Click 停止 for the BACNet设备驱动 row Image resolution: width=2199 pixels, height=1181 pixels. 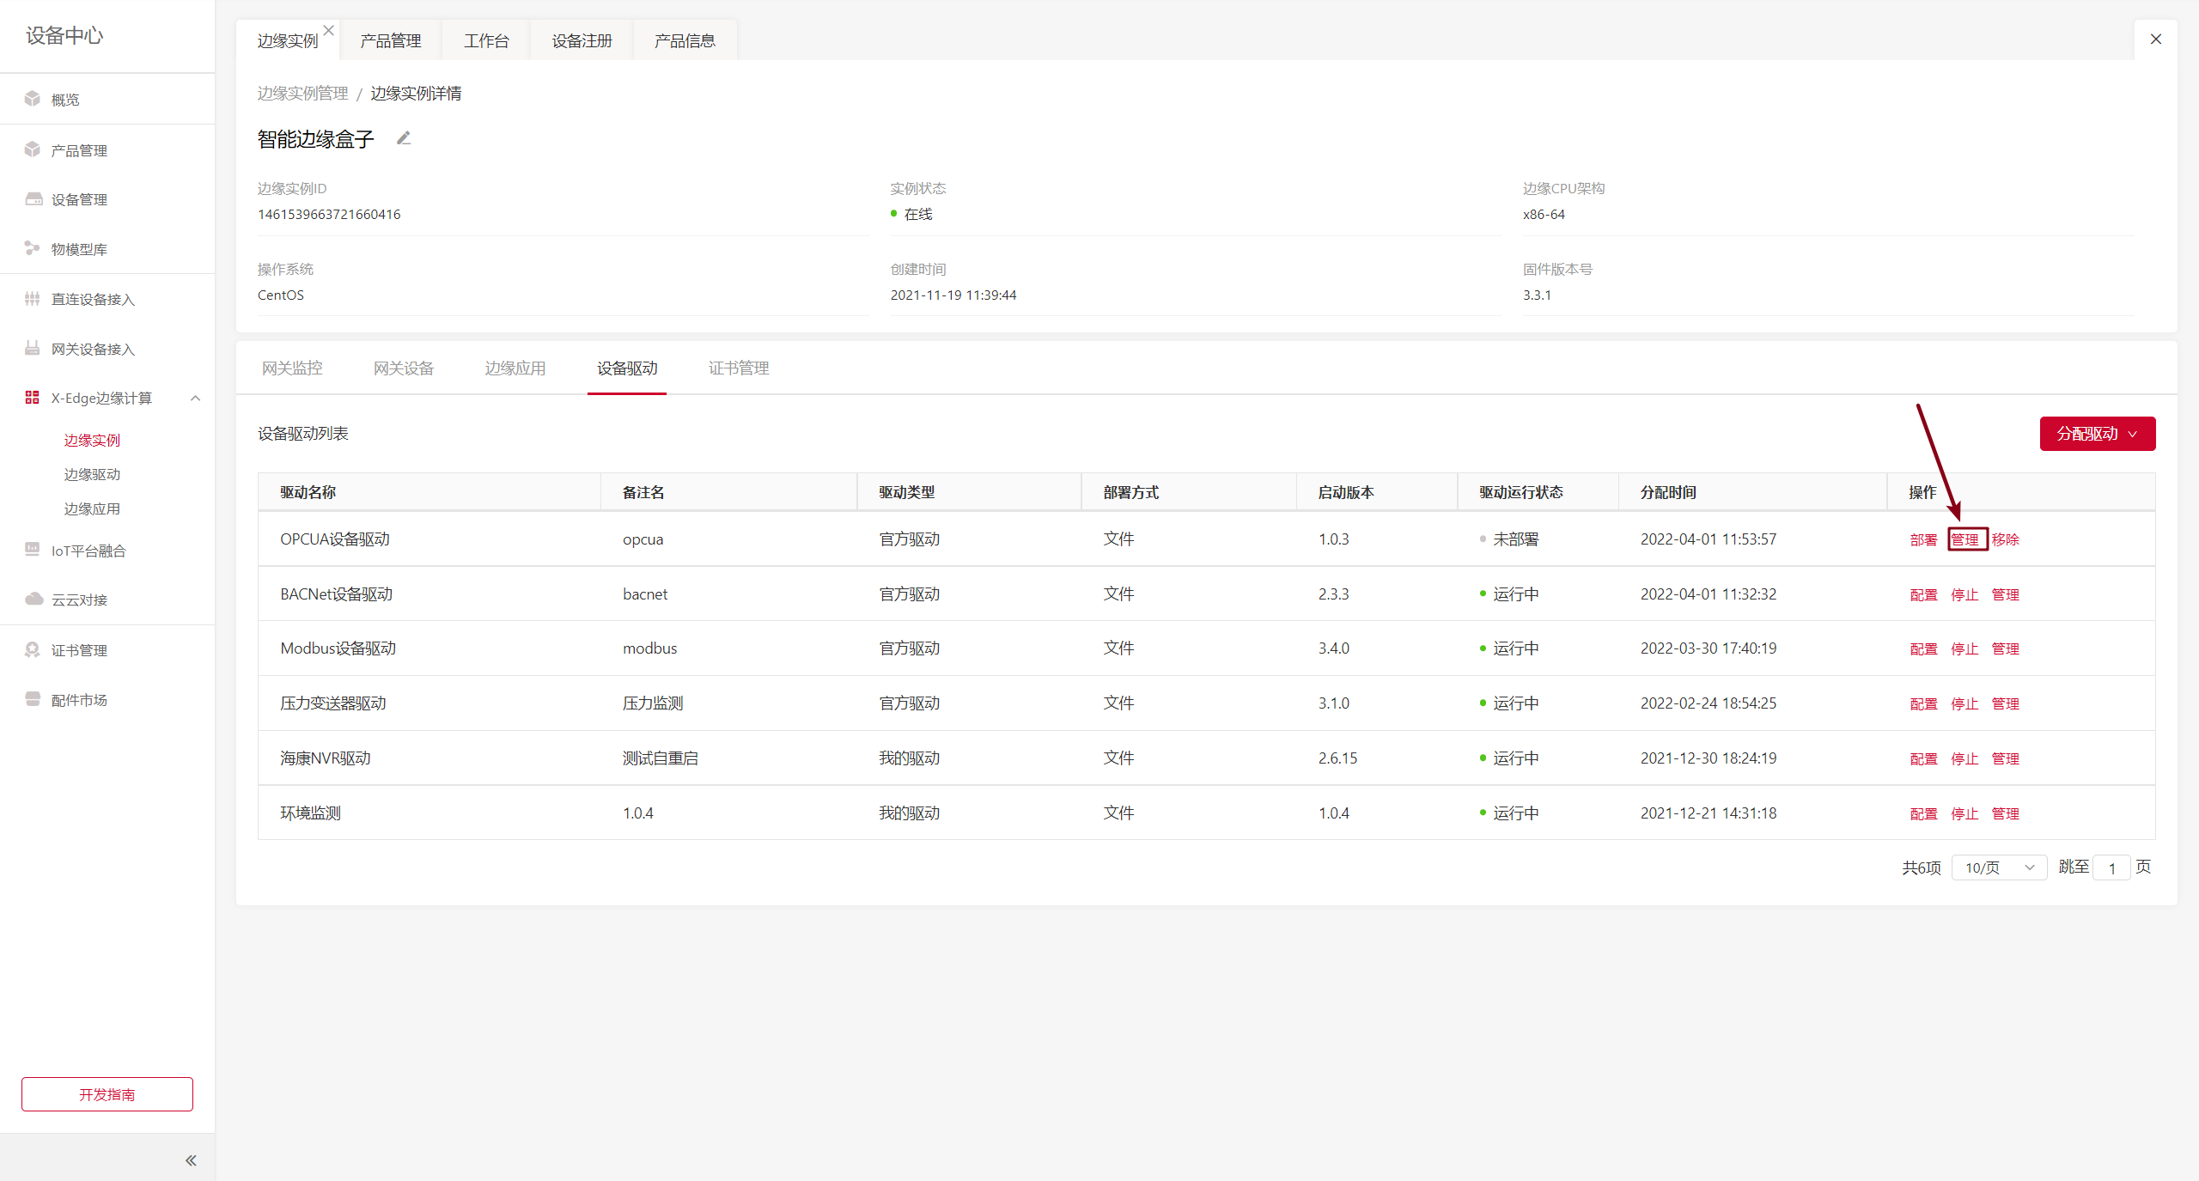point(1964,594)
